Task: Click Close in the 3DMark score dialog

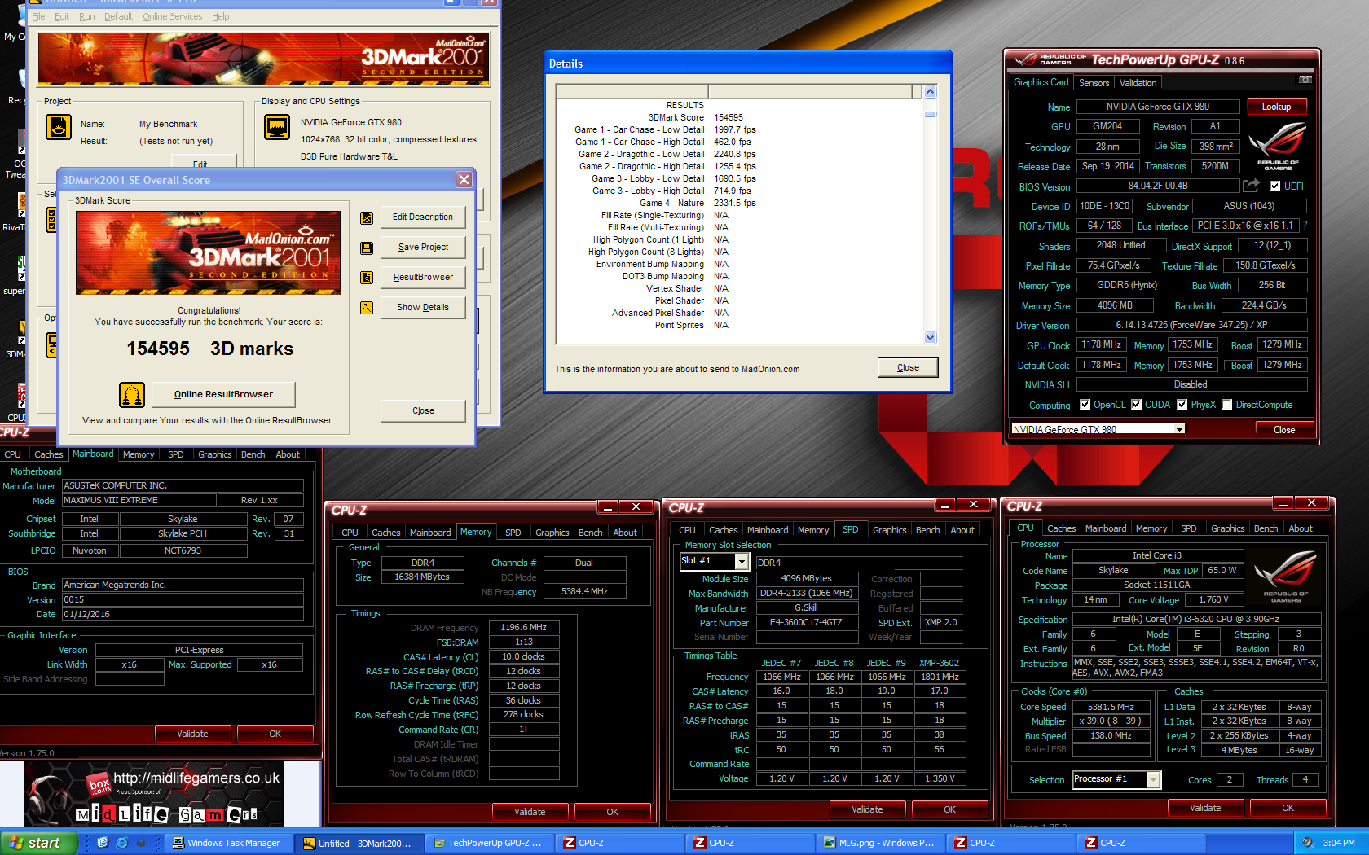Action: pyautogui.click(x=423, y=411)
